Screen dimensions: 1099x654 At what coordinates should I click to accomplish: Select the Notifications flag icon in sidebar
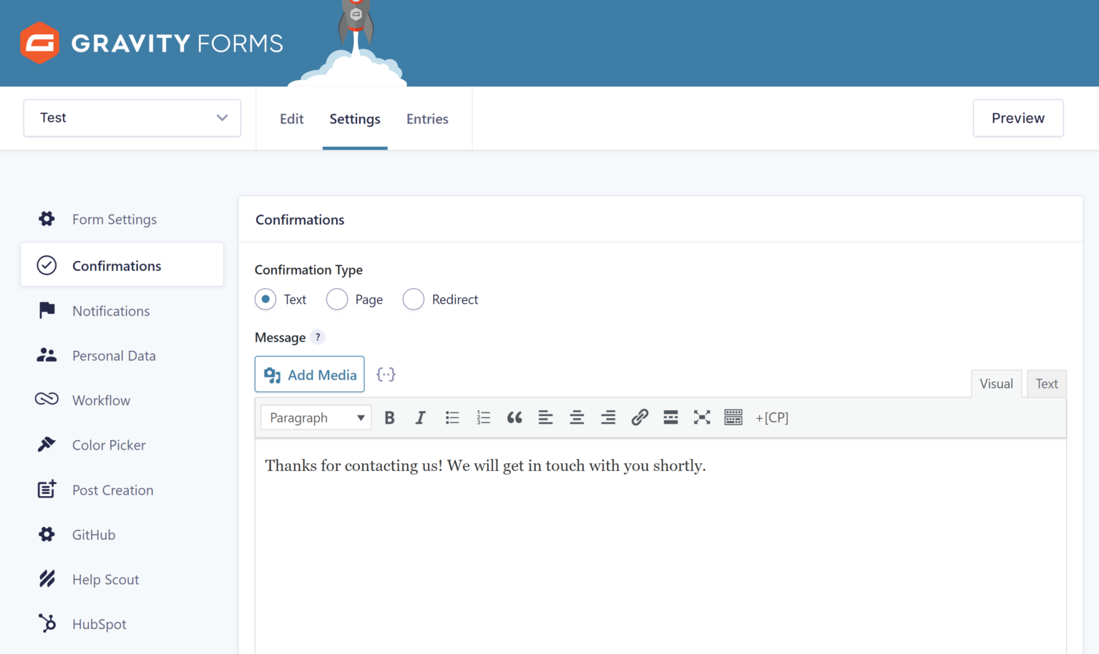pos(46,310)
